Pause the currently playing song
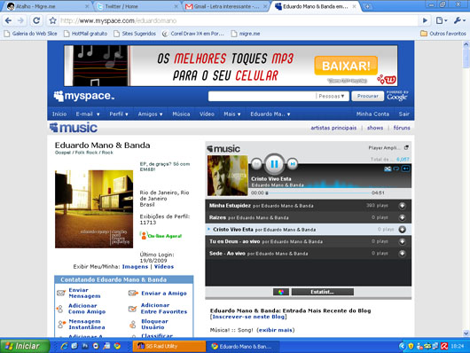The image size is (470, 353). (x=274, y=164)
